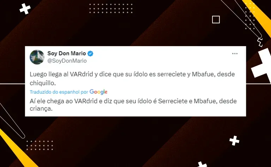Screen dimensions: 271x167
Task: Click the blue verified badge
Action: pyautogui.click(x=90, y=54)
